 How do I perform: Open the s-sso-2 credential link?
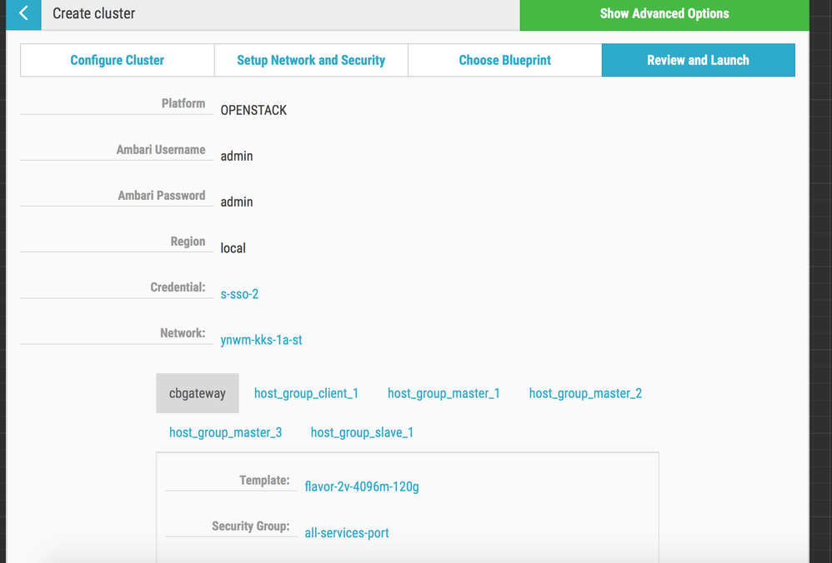point(239,294)
